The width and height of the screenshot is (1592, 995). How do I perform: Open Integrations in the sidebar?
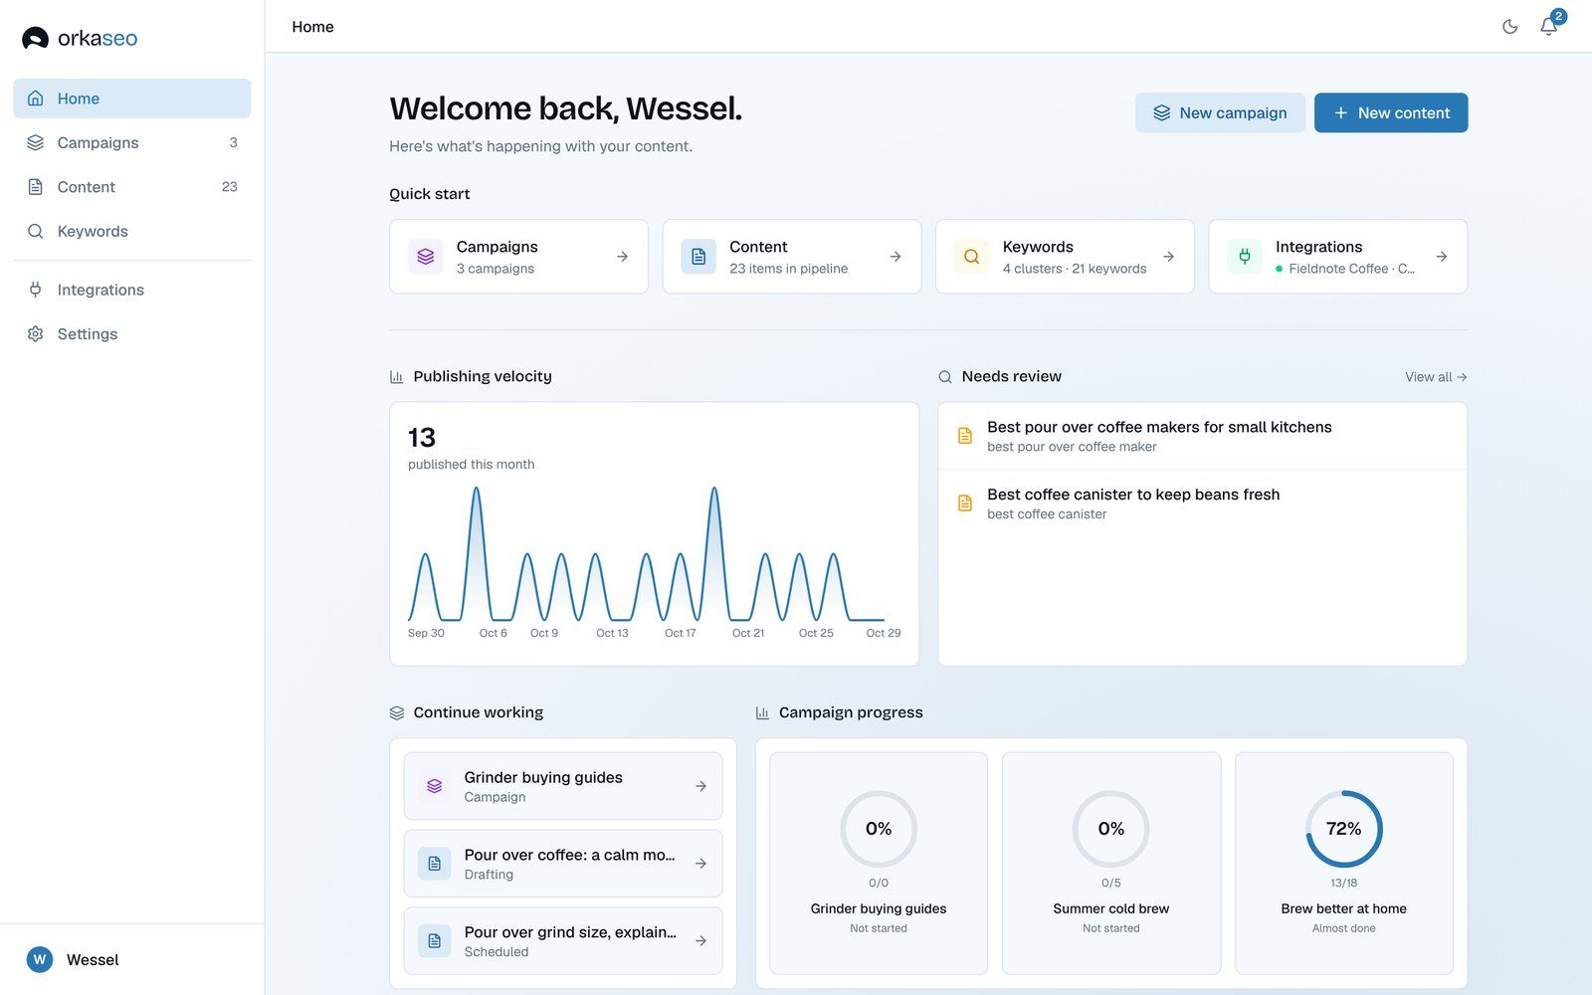(x=131, y=290)
